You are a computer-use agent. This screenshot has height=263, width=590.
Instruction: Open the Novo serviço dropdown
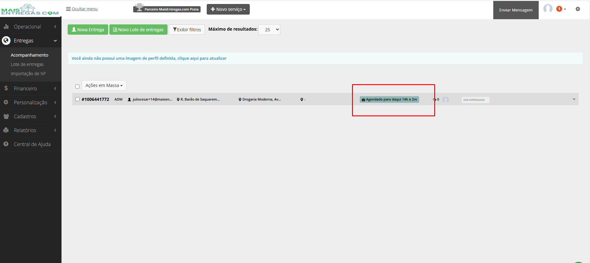(x=228, y=9)
